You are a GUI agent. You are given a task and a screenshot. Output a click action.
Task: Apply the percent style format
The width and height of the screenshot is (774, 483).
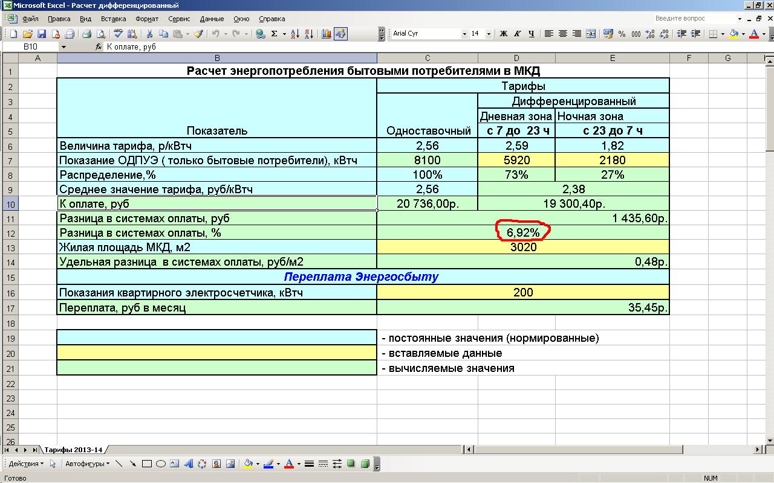(x=622, y=34)
